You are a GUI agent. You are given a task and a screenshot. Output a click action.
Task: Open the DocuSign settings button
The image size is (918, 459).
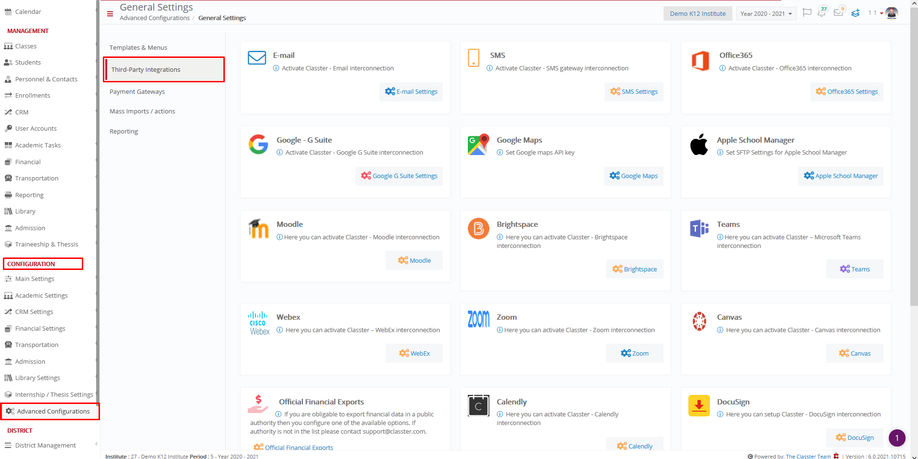pos(855,437)
